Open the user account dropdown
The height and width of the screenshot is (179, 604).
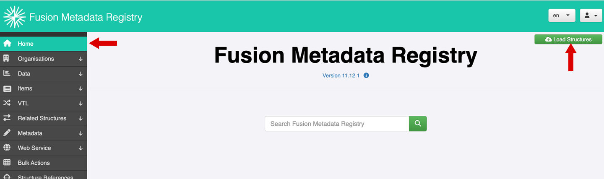tap(591, 16)
